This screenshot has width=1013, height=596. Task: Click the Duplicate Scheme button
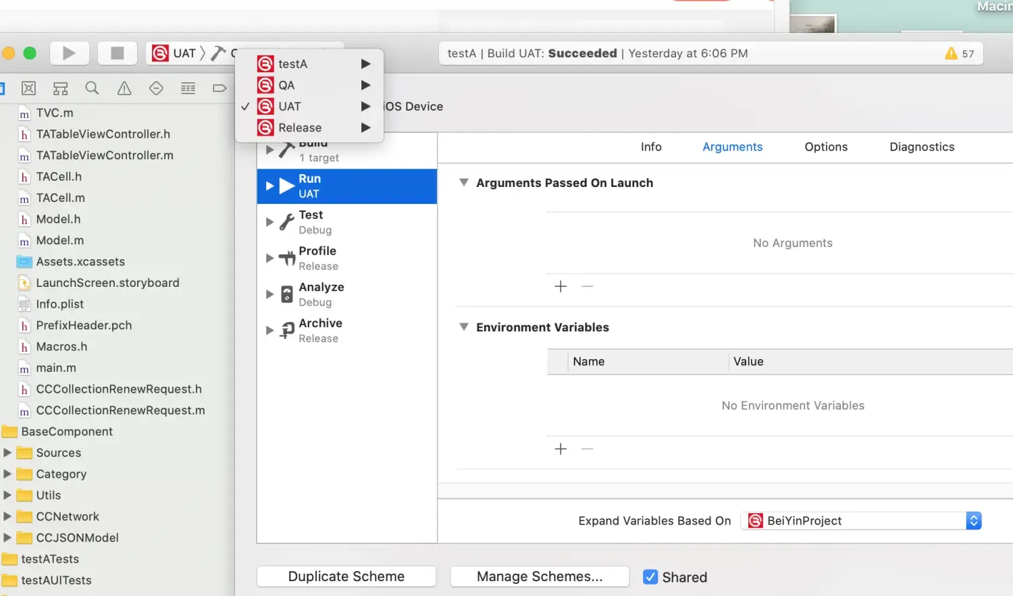click(346, 576)
